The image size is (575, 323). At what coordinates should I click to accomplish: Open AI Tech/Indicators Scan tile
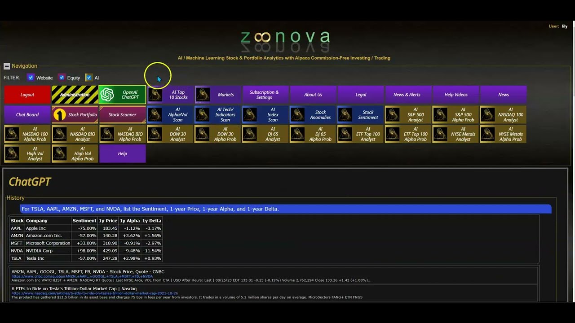pos(218,114)
